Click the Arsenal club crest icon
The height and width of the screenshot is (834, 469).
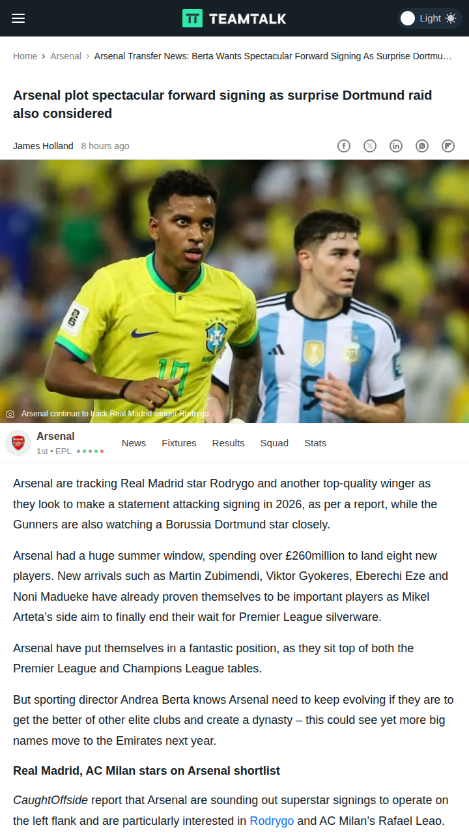[18, 443]
